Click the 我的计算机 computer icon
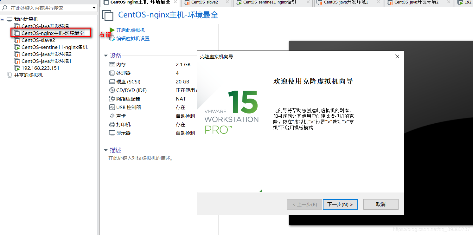 coord(10,19)
